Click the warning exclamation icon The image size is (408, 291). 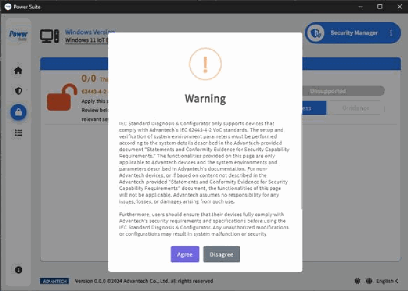click(x=205, y=64)
